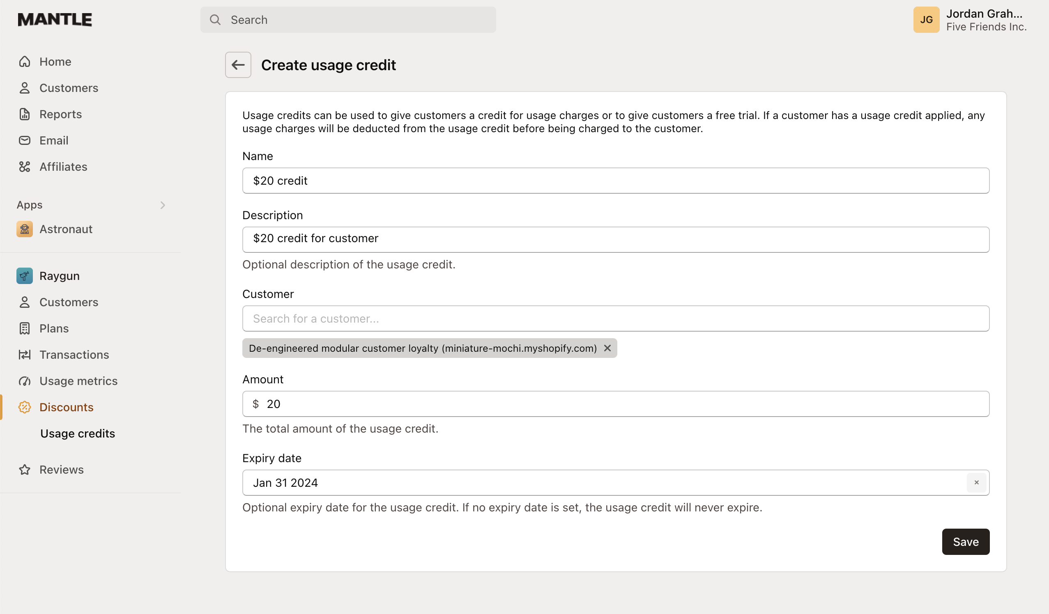Click the Discounts badge icon
The image size is (1049, 614).
coord(25,407)
